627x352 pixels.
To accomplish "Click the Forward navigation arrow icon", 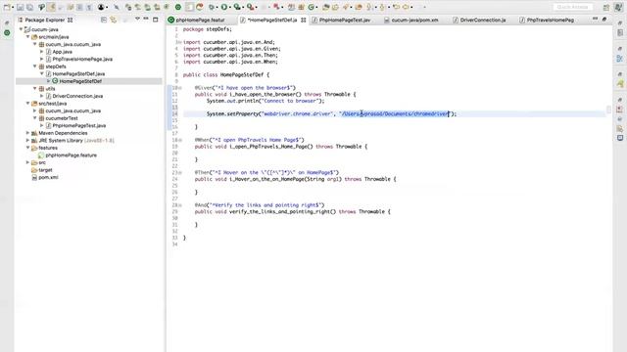I will click(x=407, y=7).
